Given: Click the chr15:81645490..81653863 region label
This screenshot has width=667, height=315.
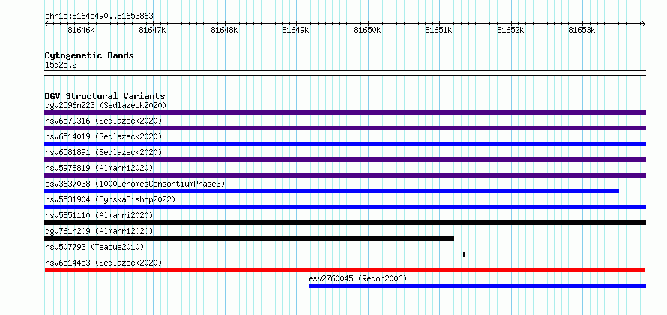Looking at the screenshot, I should point(99,16).
